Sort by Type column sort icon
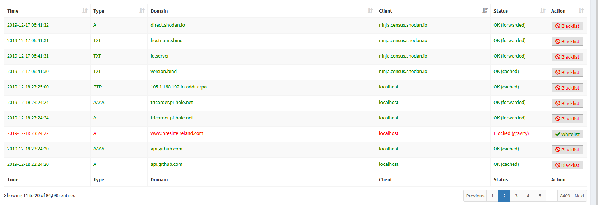The height and width of the screenshot is (205, 598). 142,11
